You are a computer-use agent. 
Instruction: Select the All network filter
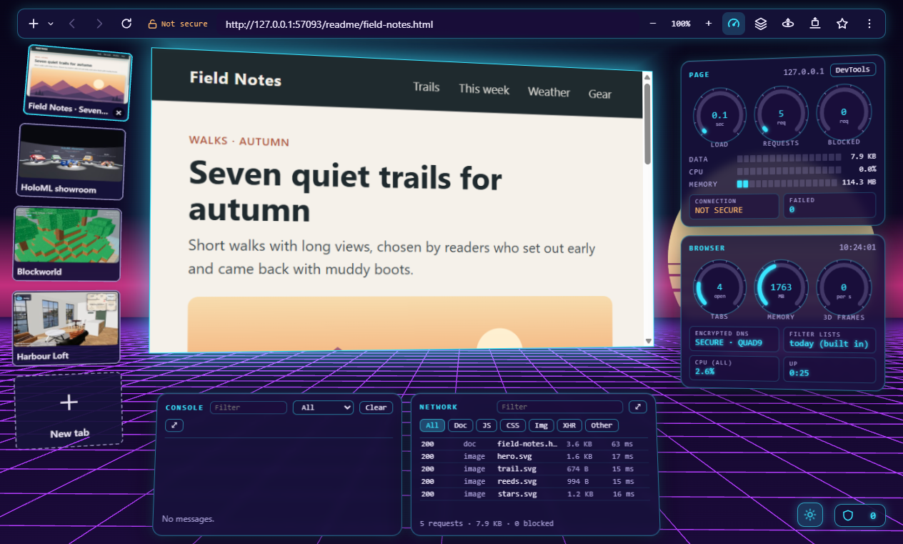(432, 425)
